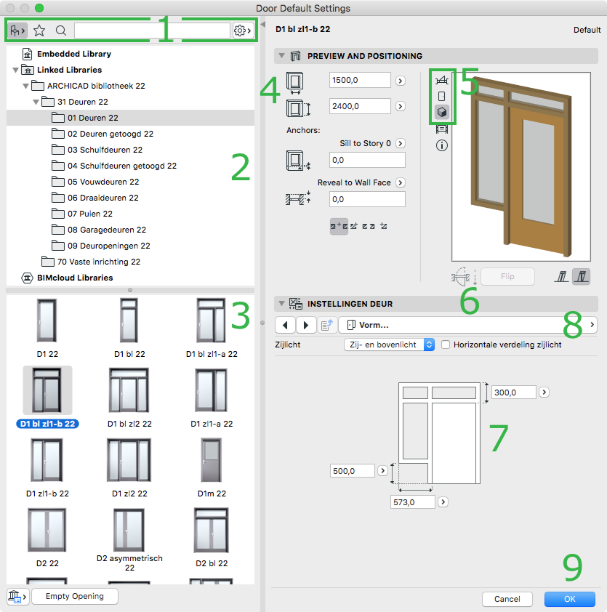
Task: Go to the previous settings page arrow
Action: (286, 325)
